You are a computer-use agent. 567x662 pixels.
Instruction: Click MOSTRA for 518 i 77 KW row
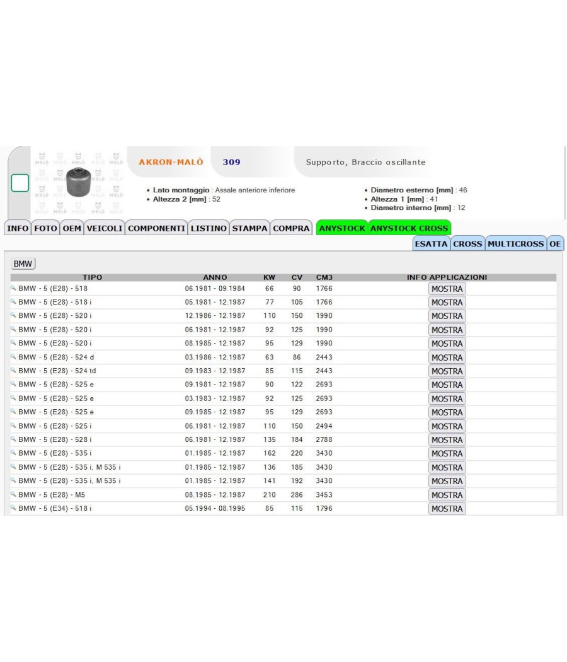click(447, 302)
